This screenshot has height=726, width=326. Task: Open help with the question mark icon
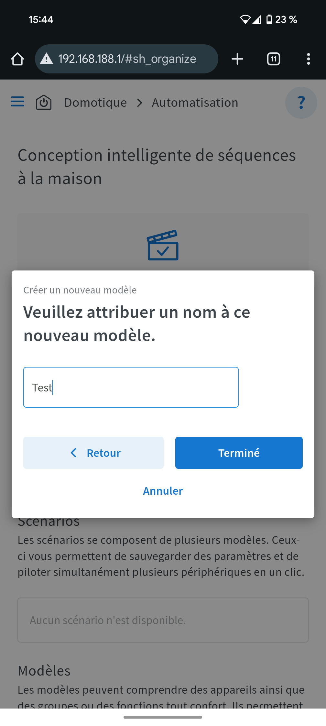pos(301,103)
